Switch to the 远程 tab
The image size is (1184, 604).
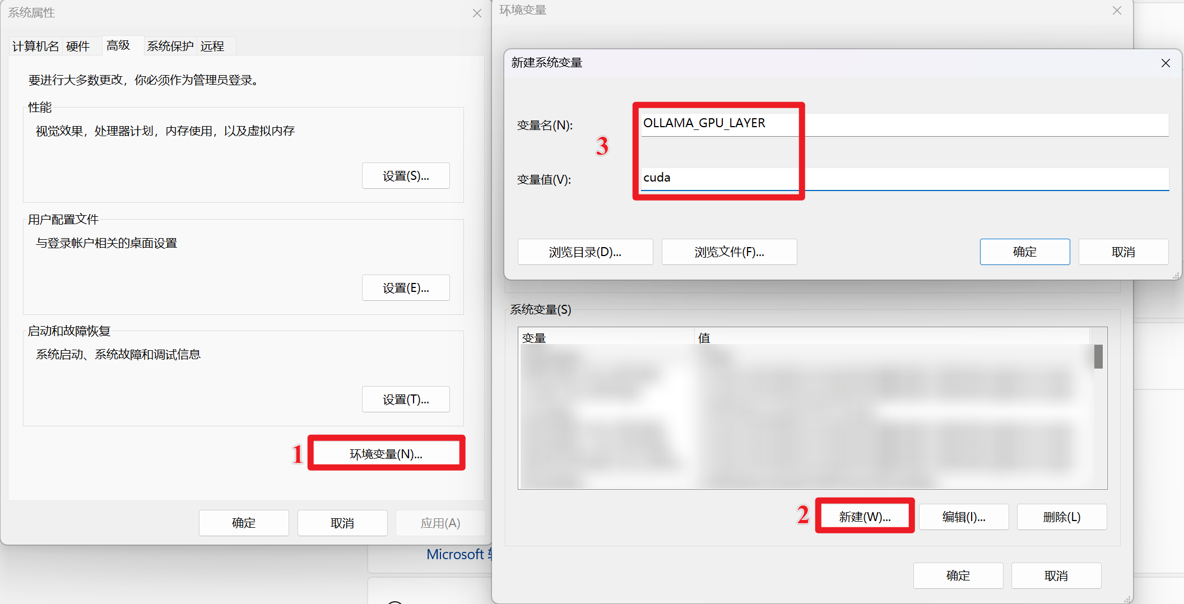click(212, 46)
